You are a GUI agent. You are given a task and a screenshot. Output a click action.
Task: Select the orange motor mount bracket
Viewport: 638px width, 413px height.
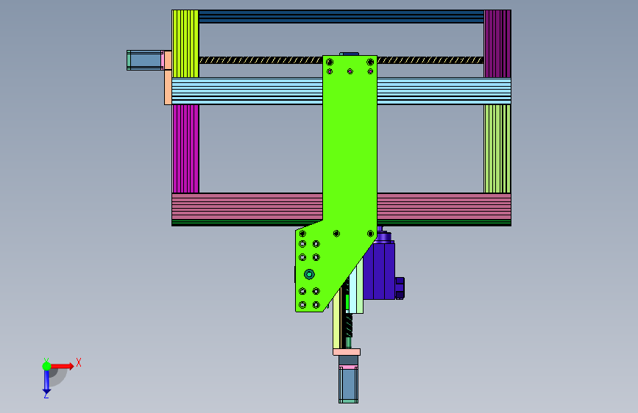coord(168,78)
